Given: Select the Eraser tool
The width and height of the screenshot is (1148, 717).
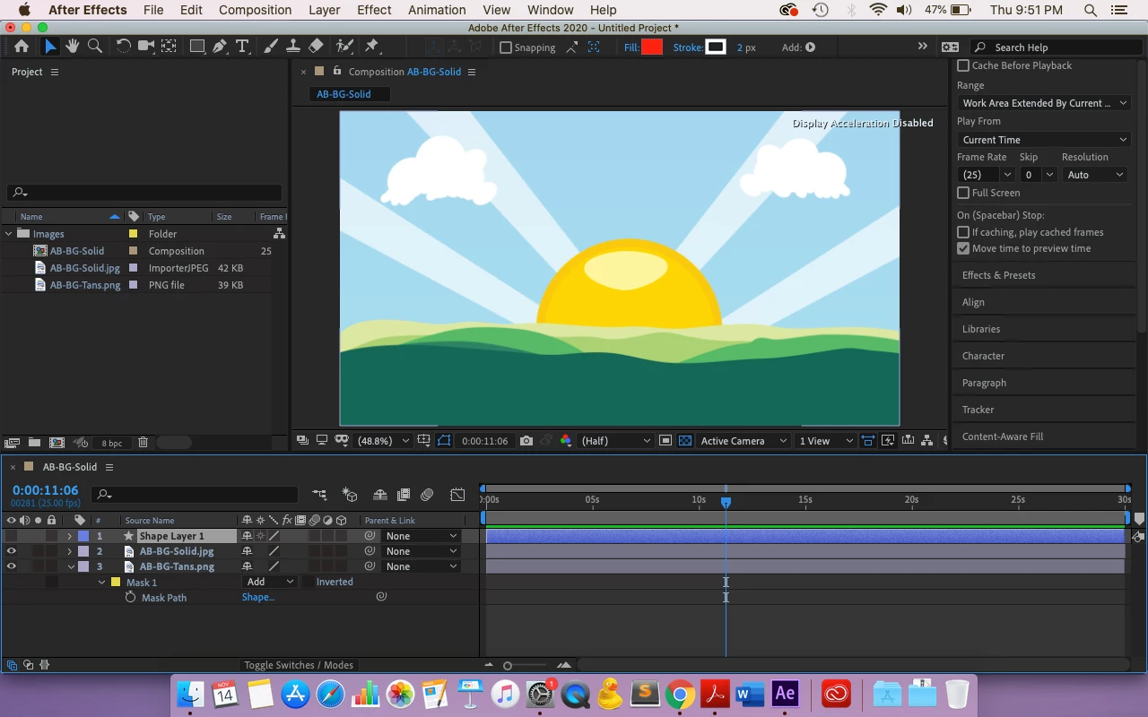Looking at the screenshot, I should [316, 47].
